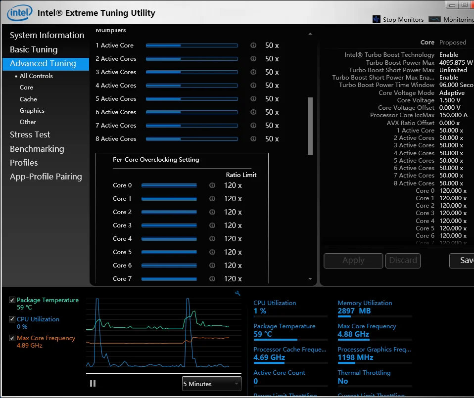Select Other sub-item in sidebar
Image resolution: width=474 pixels, height=398 pixels.
point(28,122)
